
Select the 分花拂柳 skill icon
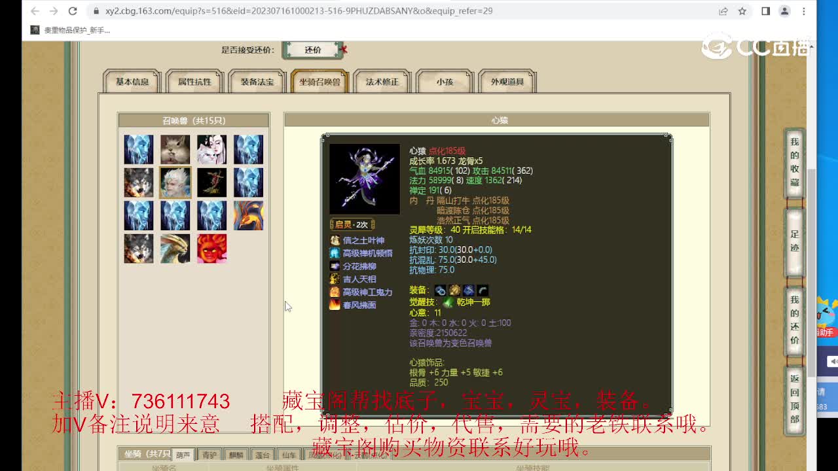click(x=335, y=266)
